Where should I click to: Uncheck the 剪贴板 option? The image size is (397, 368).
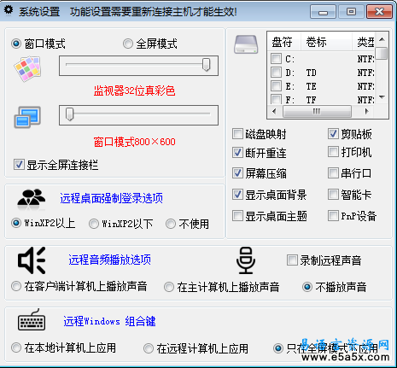(x=333, y=134)
